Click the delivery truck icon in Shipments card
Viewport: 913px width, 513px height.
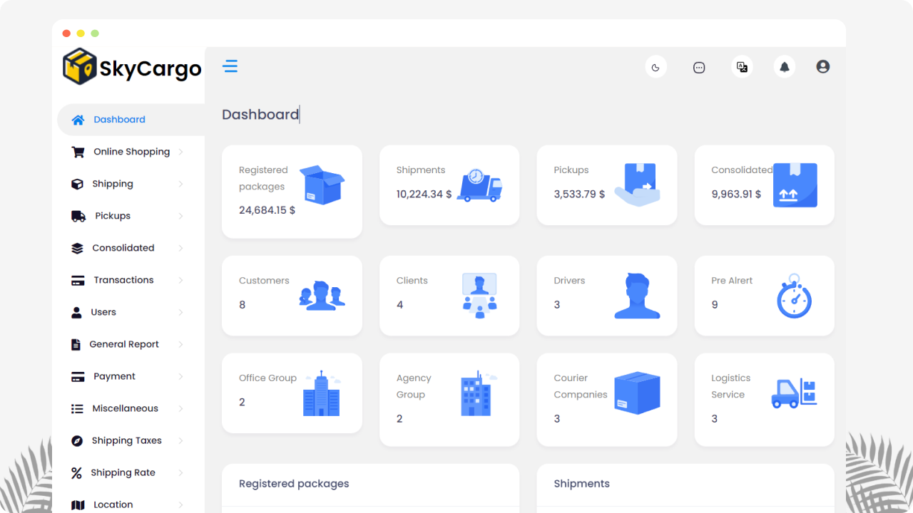[479, 185]
